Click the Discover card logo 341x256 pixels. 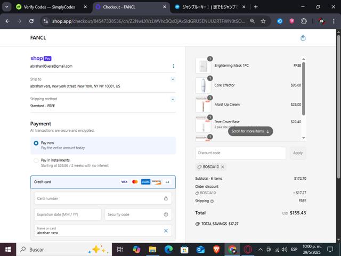(x=156, y=182)
